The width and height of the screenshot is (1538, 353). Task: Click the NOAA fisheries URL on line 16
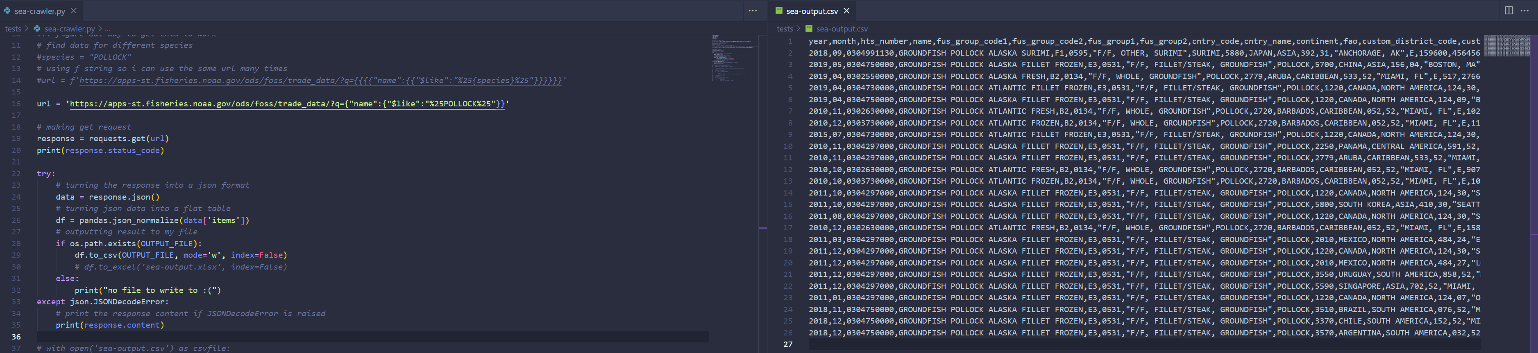point(287,104)
